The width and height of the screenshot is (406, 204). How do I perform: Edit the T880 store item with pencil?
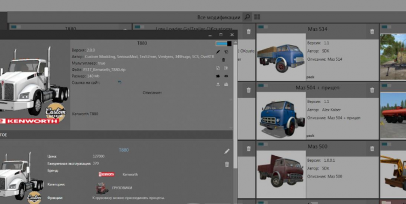[x=227, y=151]
